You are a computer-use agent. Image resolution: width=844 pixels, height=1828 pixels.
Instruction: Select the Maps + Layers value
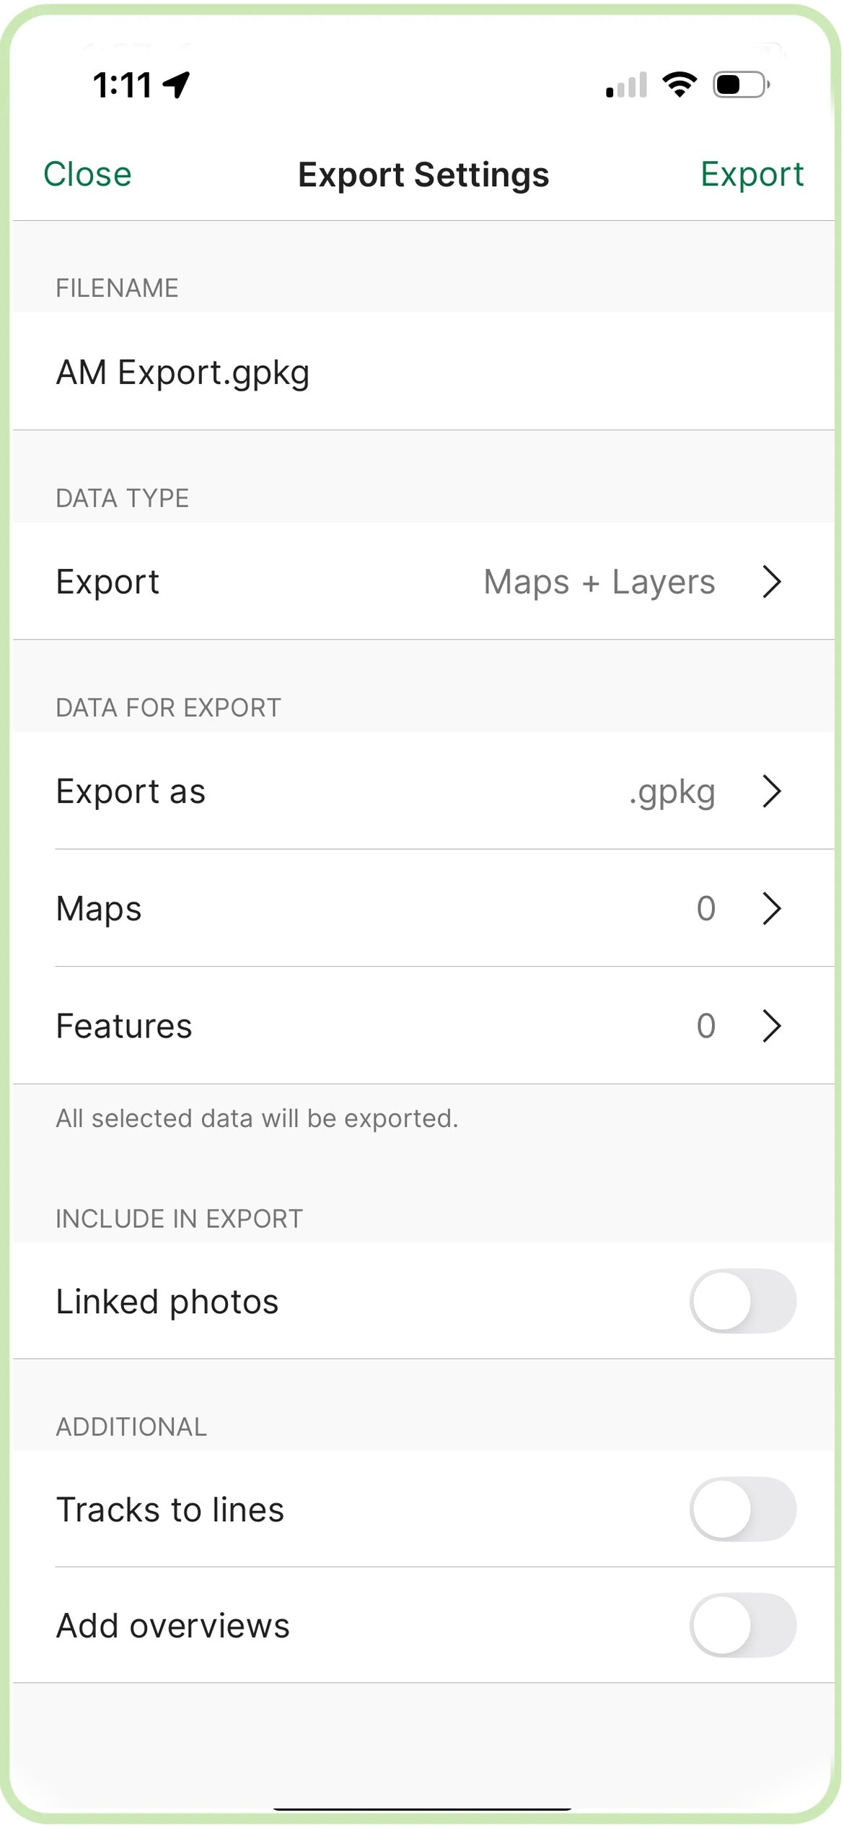point(599,582)
